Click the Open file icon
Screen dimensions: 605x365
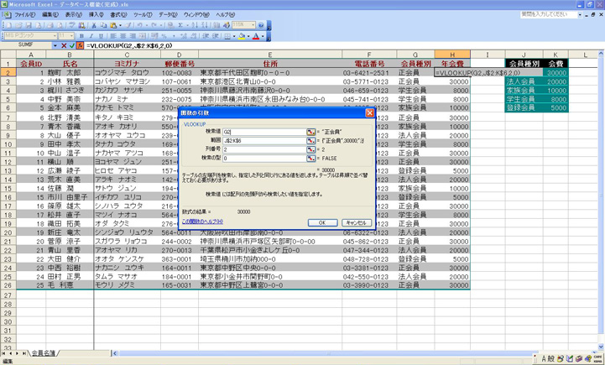coord(18,25)
